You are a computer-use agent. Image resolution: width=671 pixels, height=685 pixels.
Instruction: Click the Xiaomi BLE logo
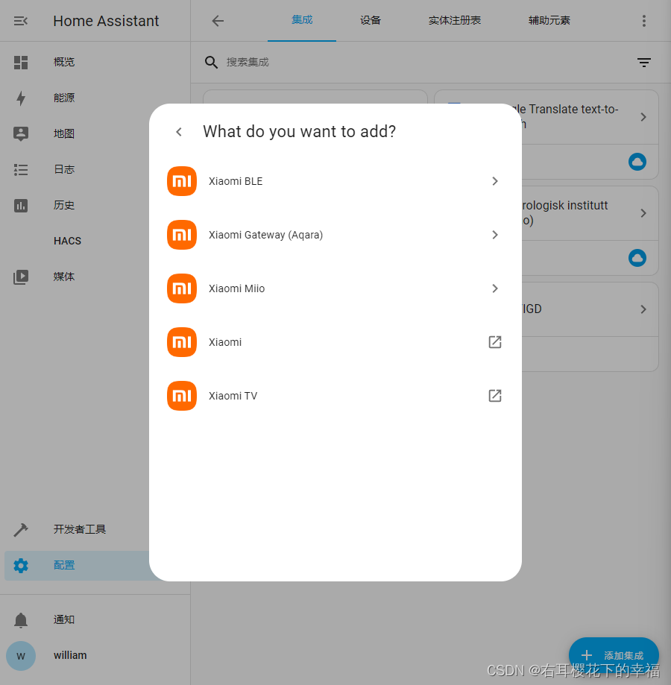[182, 181]
